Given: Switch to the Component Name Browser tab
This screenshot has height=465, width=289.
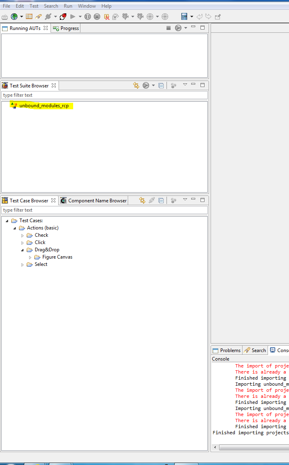Looking at the screenshot, I should tap(93, 201).
